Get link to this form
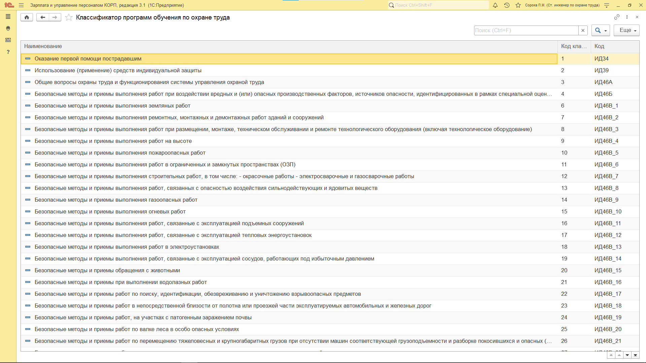 click(616, 17)
